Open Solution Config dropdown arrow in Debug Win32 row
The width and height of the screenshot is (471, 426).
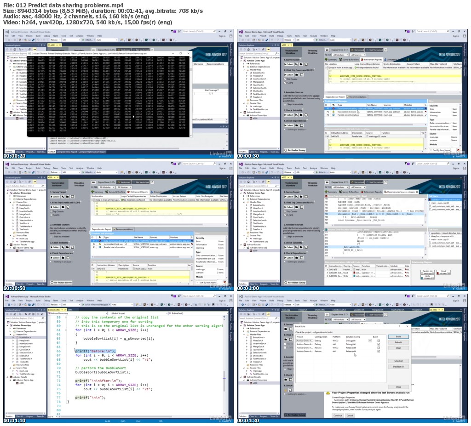click(370, 341)
